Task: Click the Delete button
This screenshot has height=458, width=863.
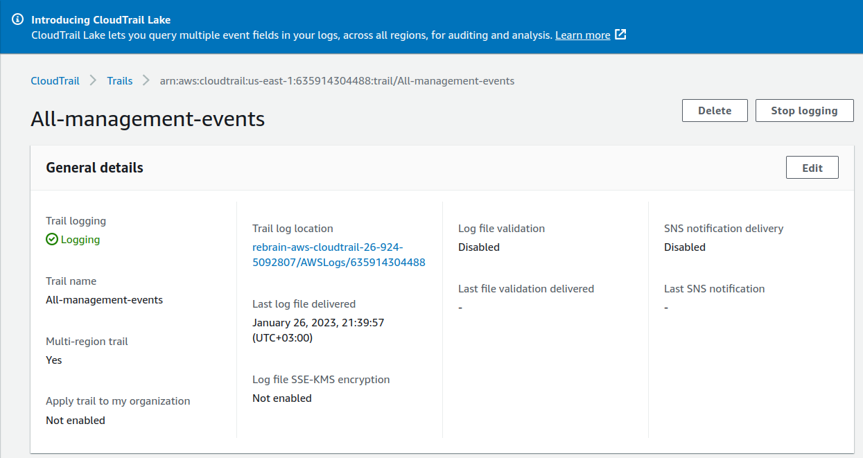Action: 715,111
